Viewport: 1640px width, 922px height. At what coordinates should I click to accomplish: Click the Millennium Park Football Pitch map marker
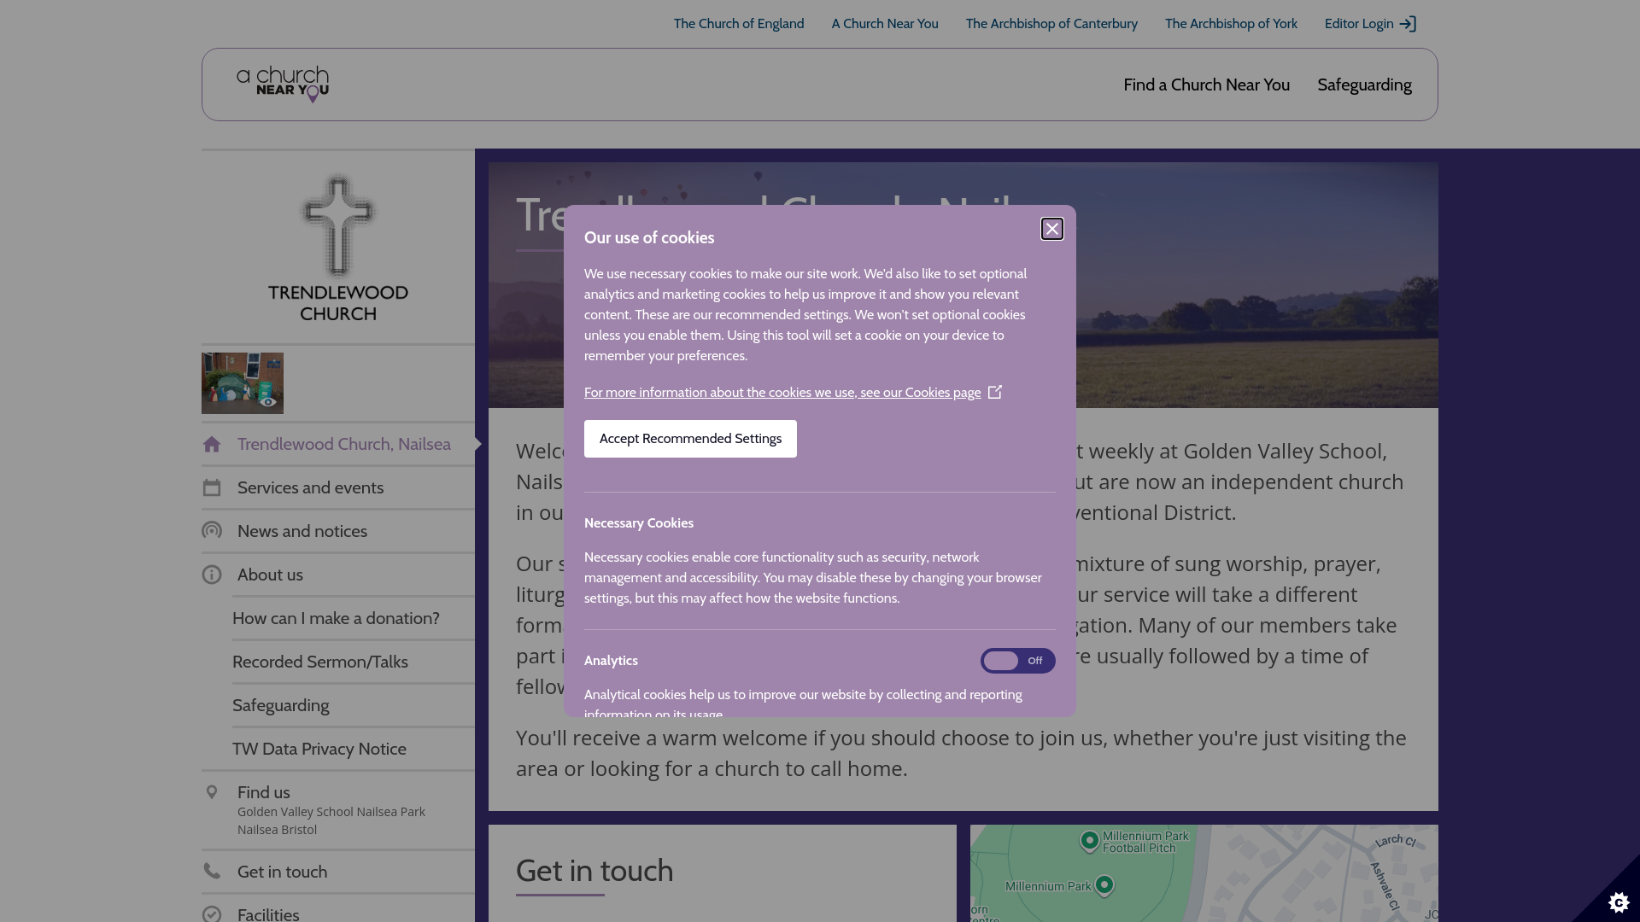[x=1090, y=841]
